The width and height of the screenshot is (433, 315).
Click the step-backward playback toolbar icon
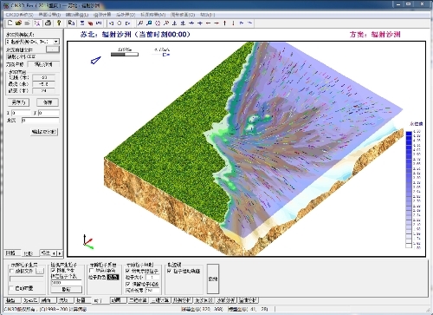point(111,23)
